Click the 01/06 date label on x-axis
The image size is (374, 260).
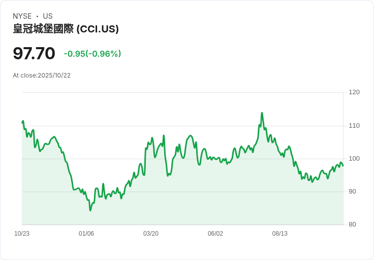[86, 234]
